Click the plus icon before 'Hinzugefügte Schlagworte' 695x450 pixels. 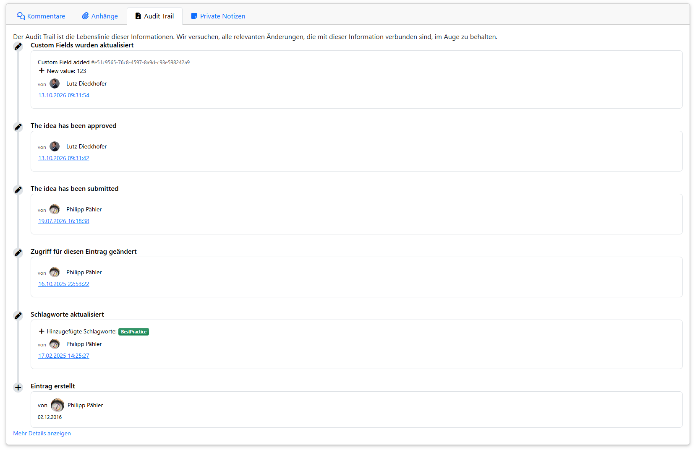pyautogui.click(x=42, y=331)
